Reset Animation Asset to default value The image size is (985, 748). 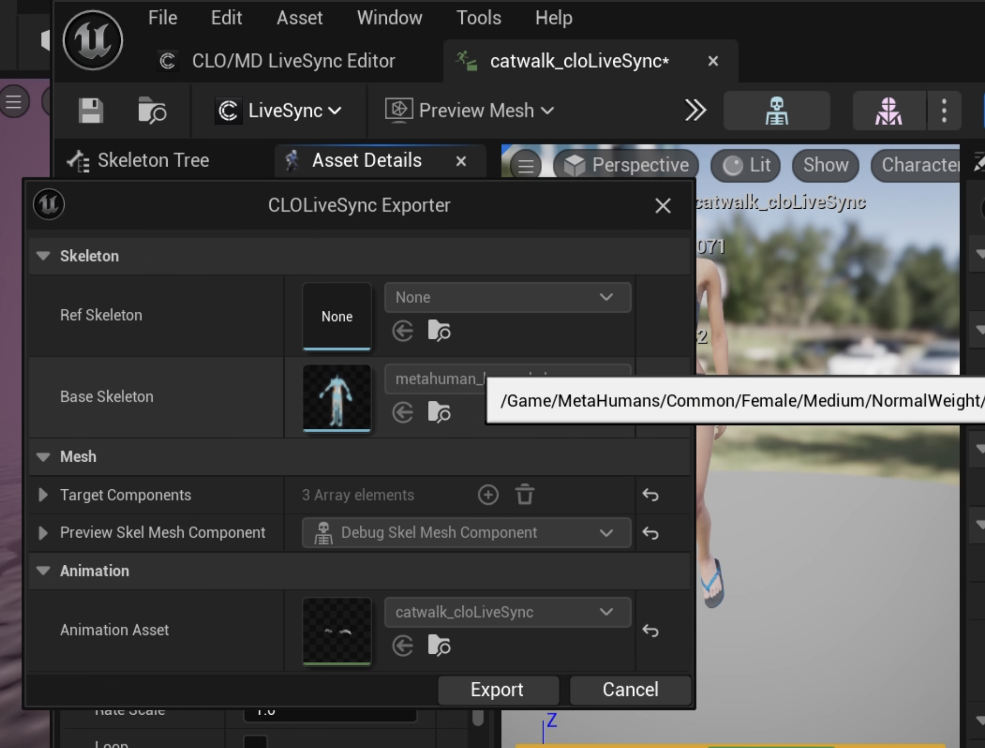(x=651, y=630)
